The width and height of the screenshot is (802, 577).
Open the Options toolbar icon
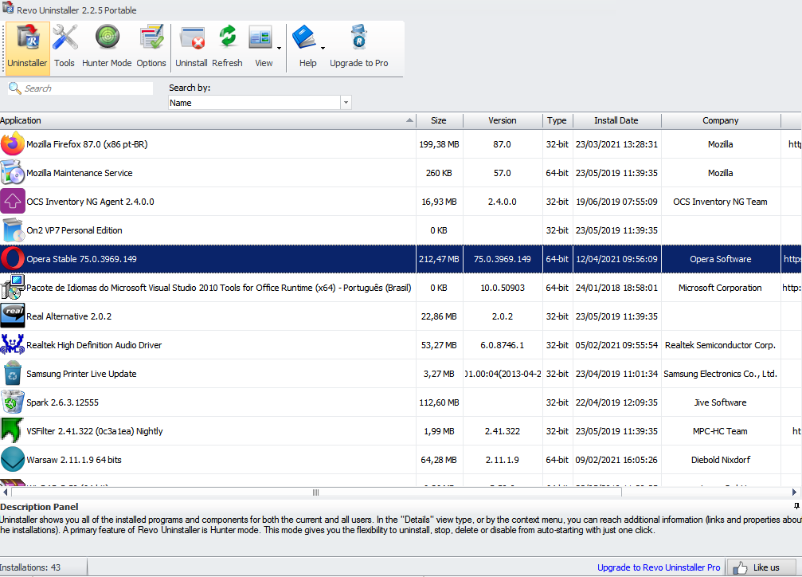(151, 46)
